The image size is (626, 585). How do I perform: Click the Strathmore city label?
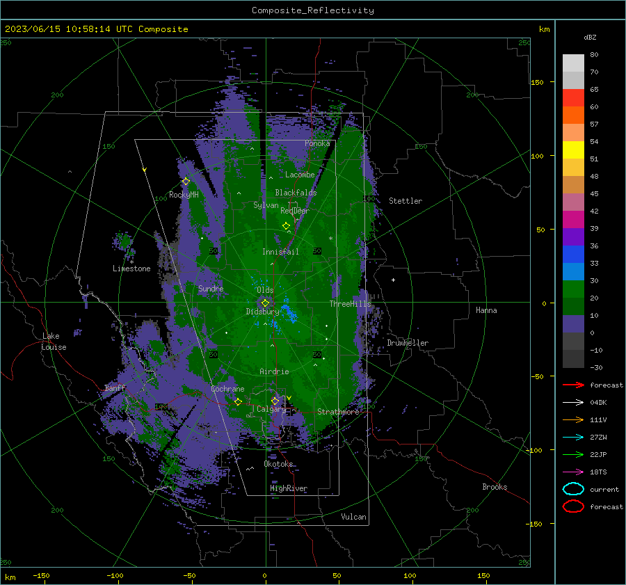click(x=338, y=412)
